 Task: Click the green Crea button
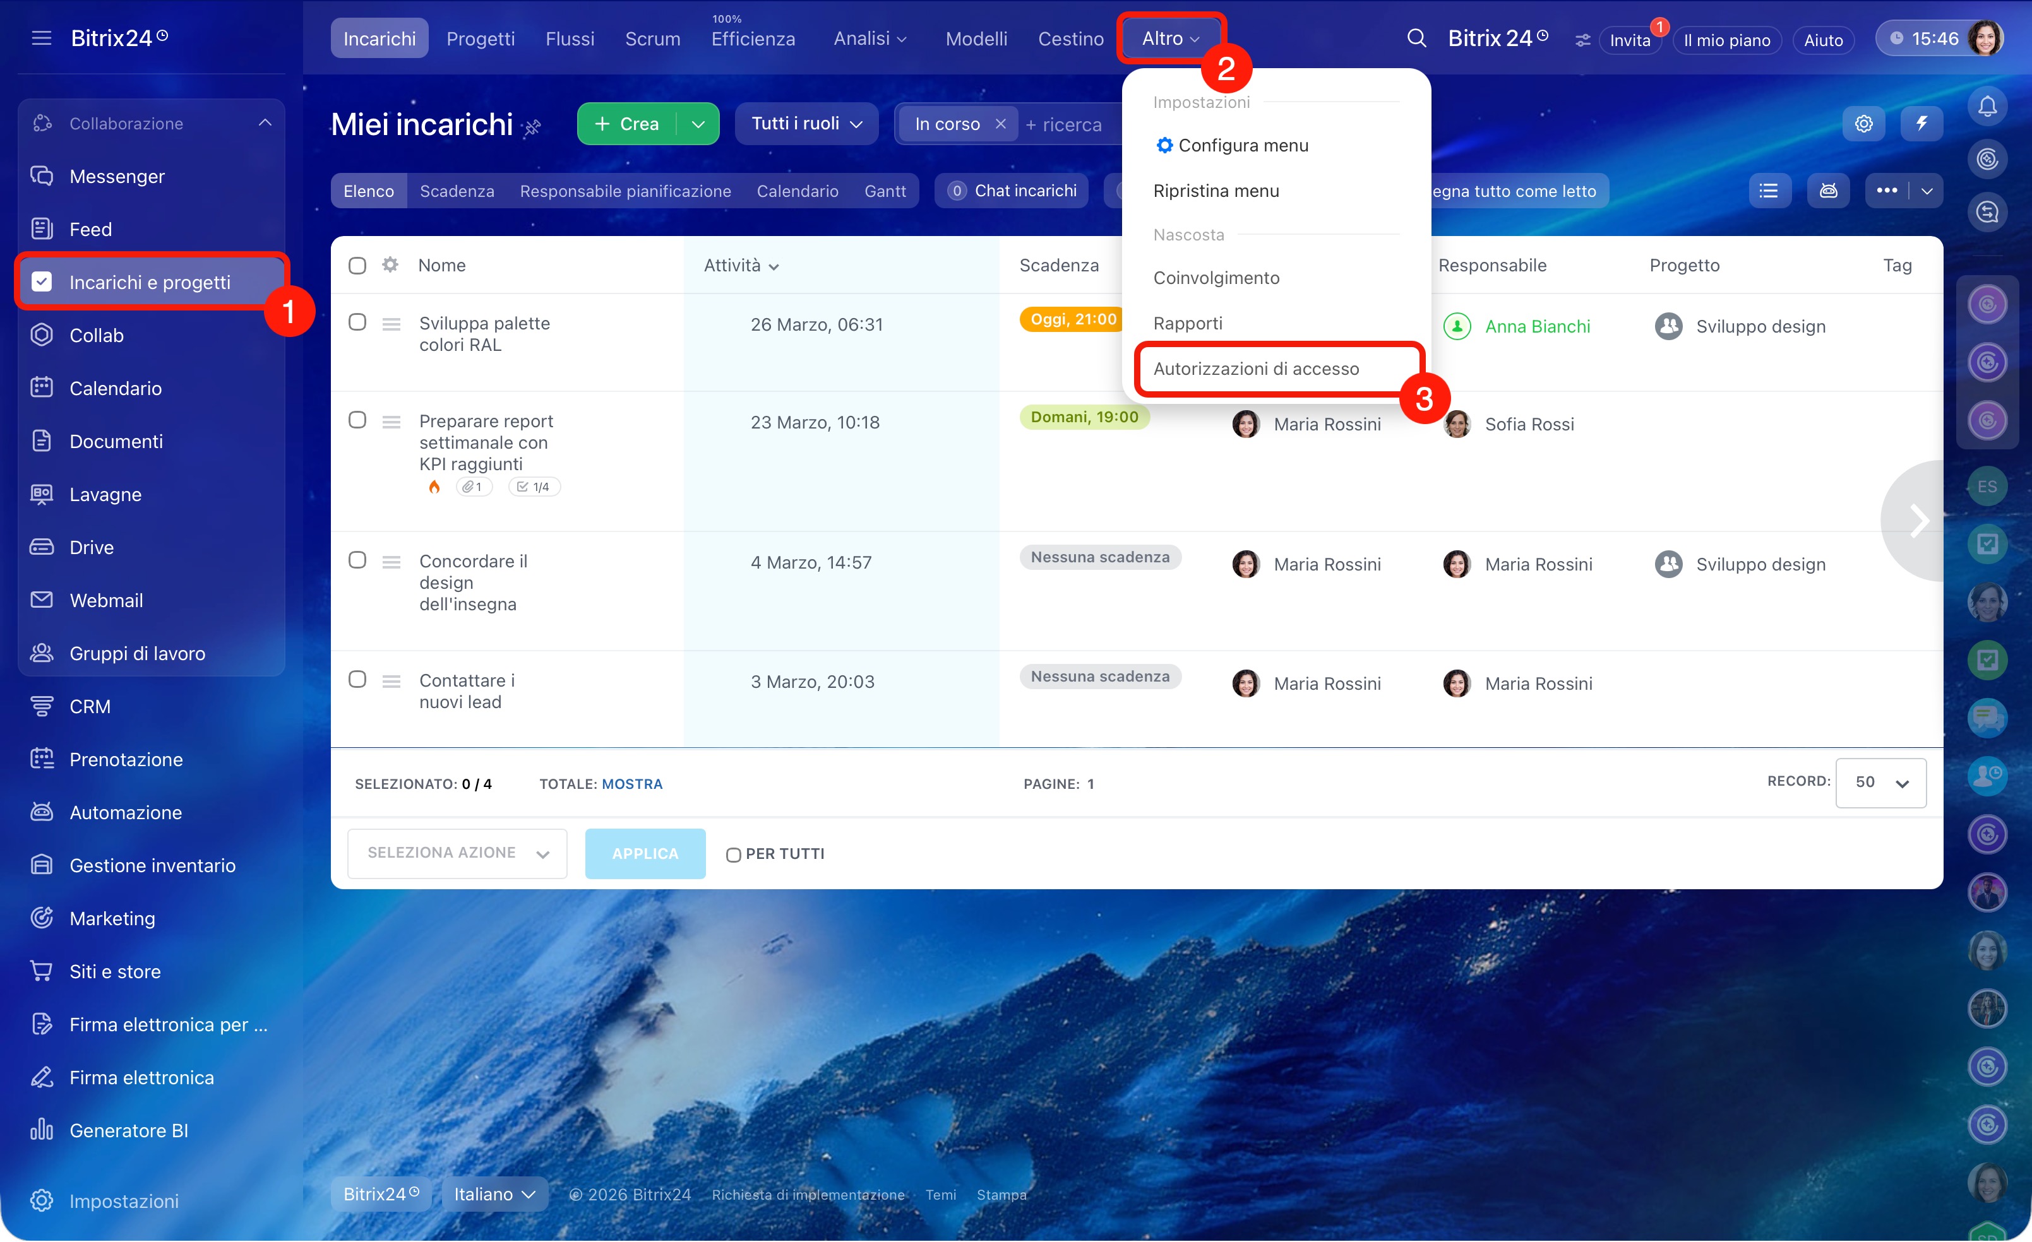[627, 124]
